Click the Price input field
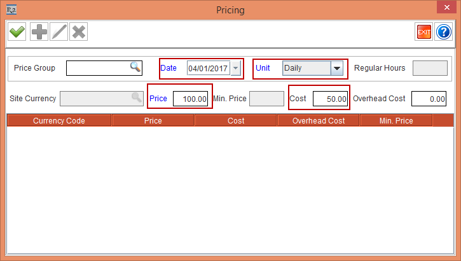 point(191,99)
